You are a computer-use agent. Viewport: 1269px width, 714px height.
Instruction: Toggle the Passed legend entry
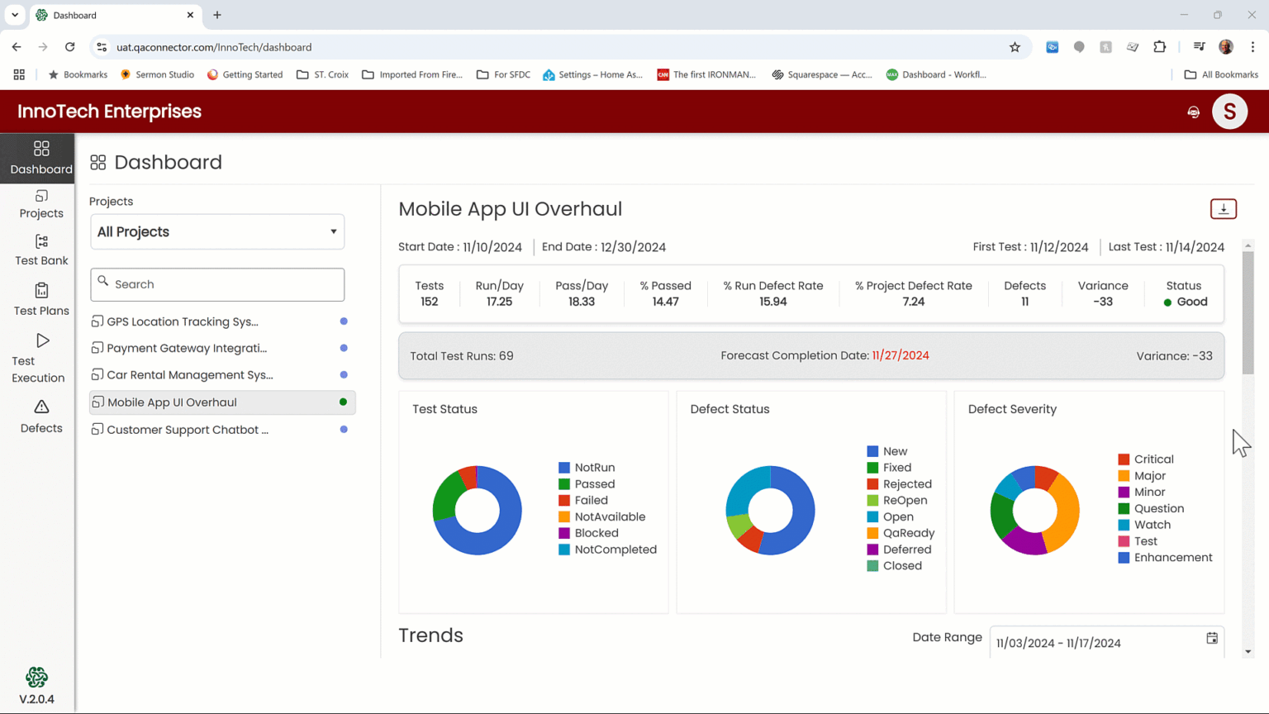coord(587,484)
